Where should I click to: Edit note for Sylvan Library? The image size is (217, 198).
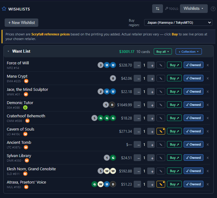pyautogui.click(x=161, y=158)
